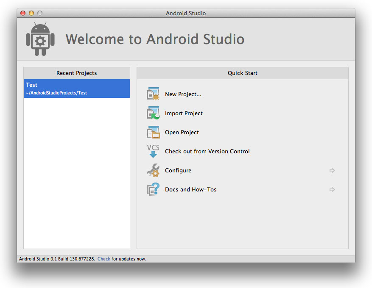The height and width of the screenshot is (288, 372).
Task: Click the Android Studio title bar text
Action: 186,13
